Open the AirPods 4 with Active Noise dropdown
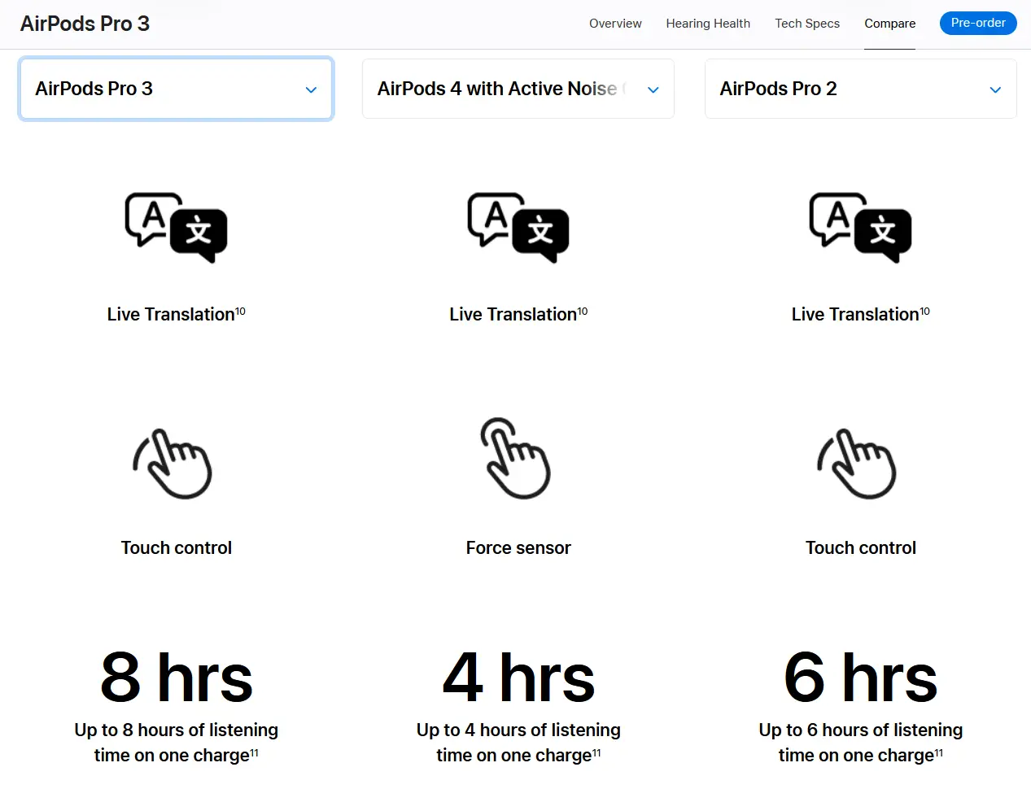The height and width of the screenshot is (789, 1031). 518,89
